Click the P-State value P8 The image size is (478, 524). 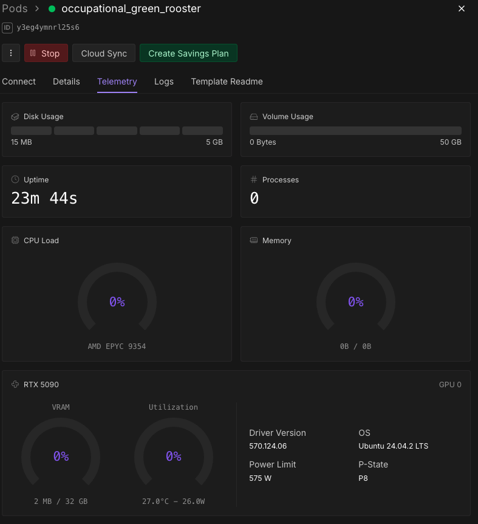[363, 478]
